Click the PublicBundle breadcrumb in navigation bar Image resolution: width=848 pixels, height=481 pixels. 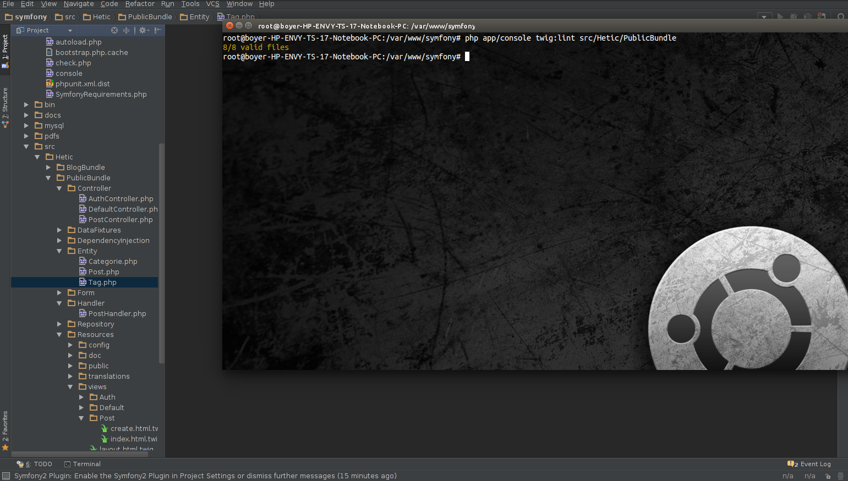coord(145,17)
